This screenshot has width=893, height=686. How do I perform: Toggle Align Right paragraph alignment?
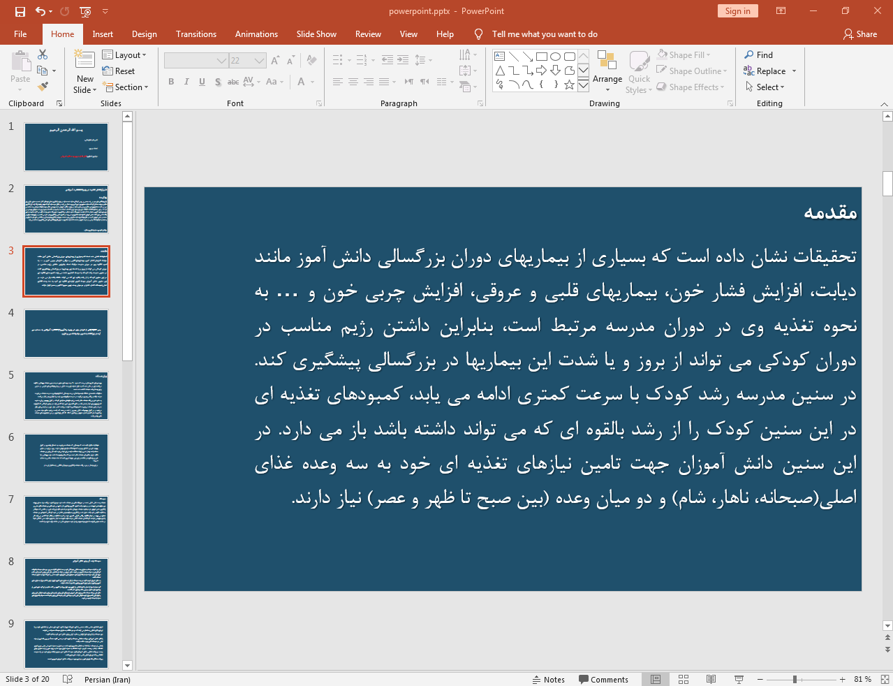coord(369,82)
